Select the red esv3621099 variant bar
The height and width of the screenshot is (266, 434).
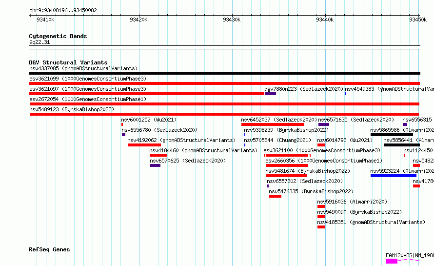(224, 83)
